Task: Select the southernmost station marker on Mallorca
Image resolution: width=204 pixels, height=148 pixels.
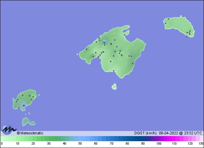Action: pos(114,71)
